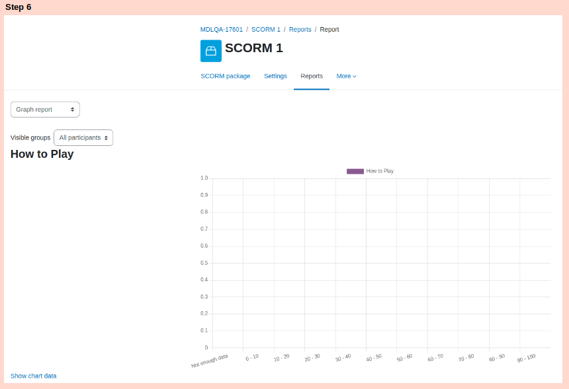Screen dimensions: 569x389
Task: Open the Settings tab
Action: pyautogui.click(x=275, y=76)
